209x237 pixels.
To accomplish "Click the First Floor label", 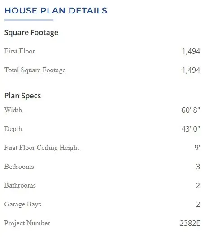I will [20, 51].
